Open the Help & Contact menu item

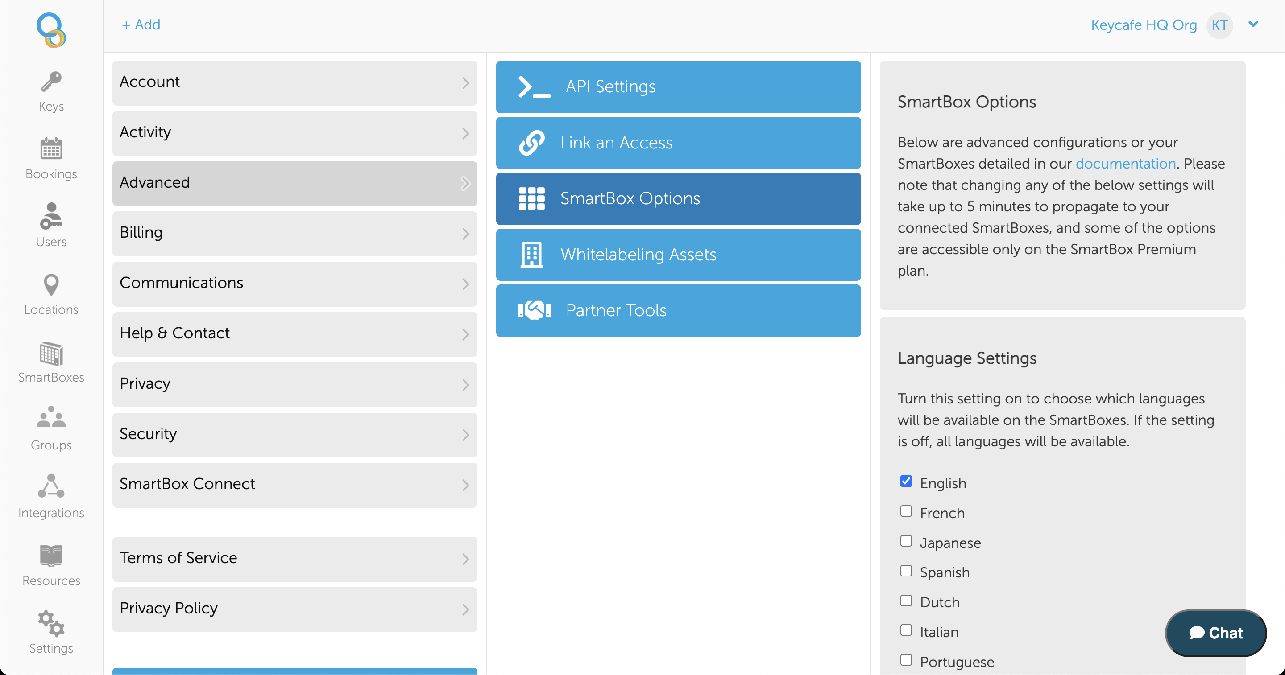tap(294, 334)
